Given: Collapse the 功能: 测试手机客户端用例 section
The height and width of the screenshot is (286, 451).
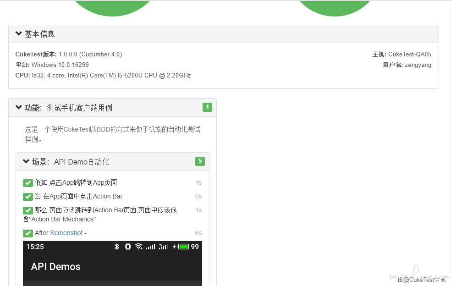Looking at the screenshot, I should tap(19, 107).
